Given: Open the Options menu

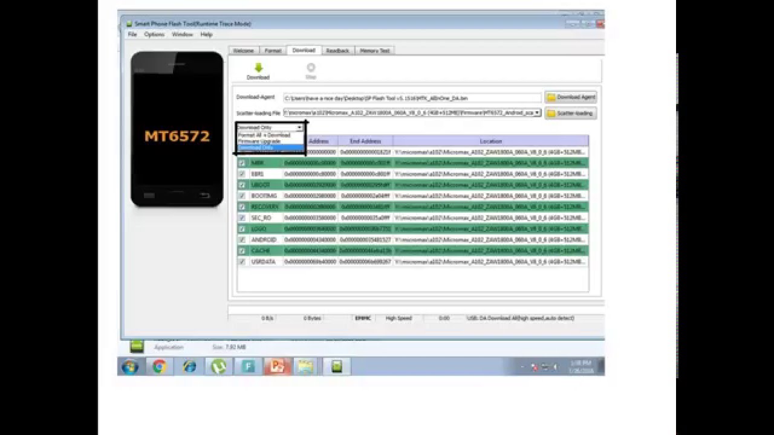Looking at the screenshot, I should click(154, 34).
